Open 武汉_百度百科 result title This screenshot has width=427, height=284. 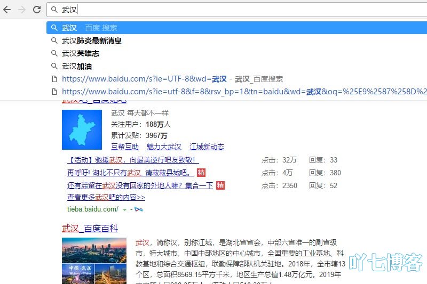click(x=90, y=228)
